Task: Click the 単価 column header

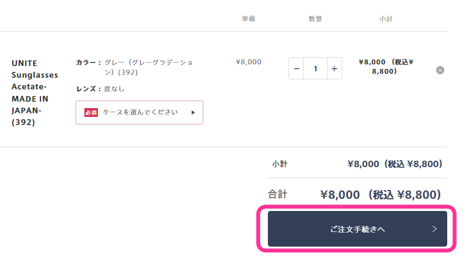Action: tap(249, 19)
